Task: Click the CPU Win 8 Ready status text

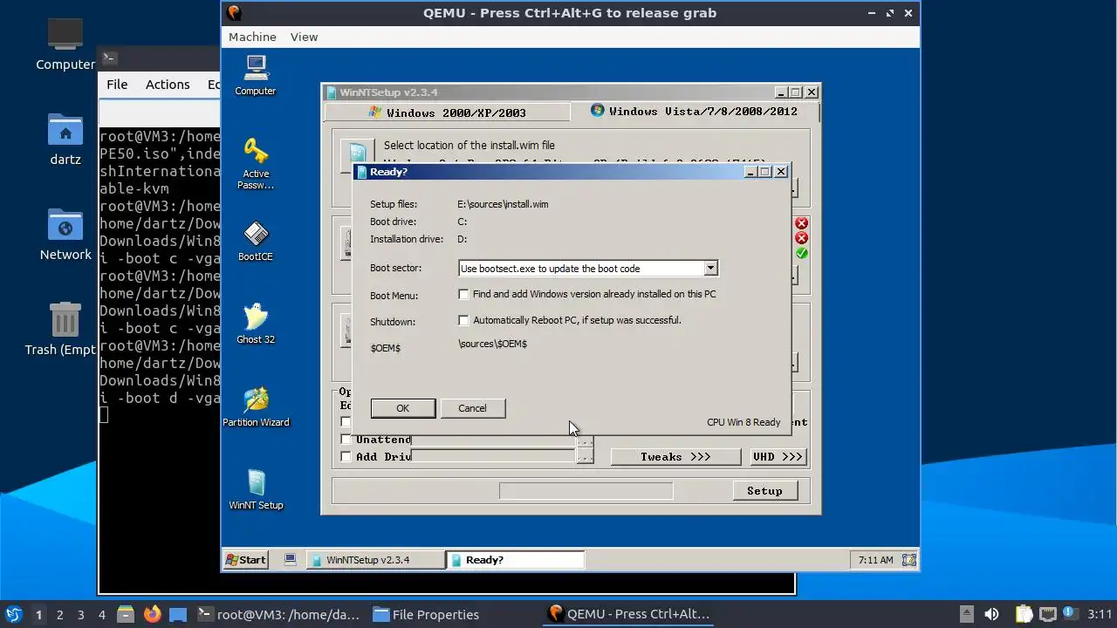Action: tap(744, 422)
